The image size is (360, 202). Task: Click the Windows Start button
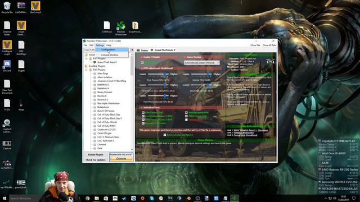tap(4, 198)
